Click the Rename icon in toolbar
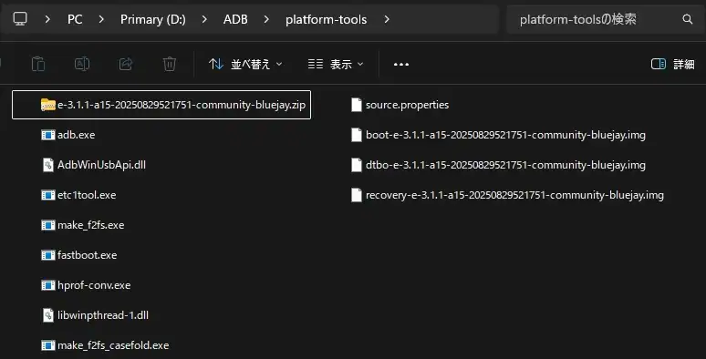 [x=82, y=64]
